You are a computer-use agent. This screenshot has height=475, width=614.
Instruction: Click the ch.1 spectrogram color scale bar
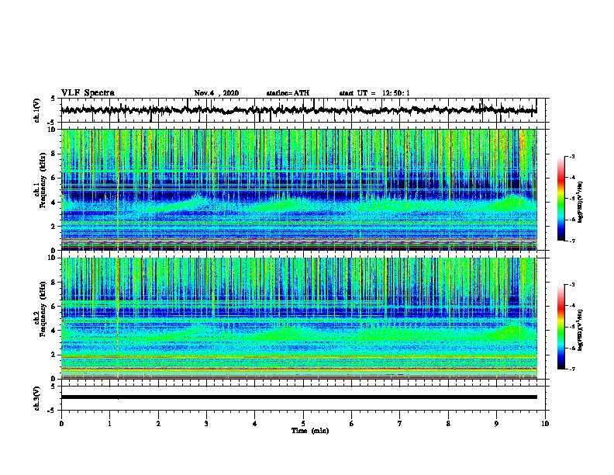click(561, 199)
